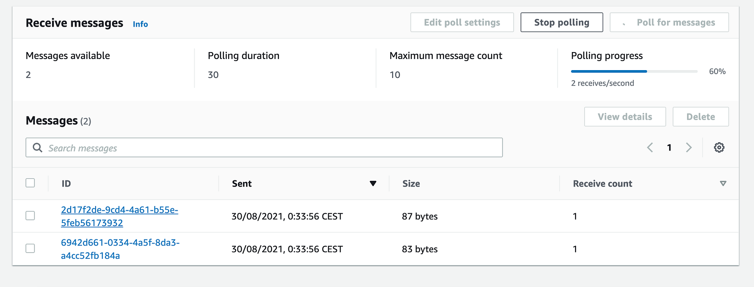This screenshot has height=287, width=754.
Task: Open message 2d17f2de-9cd4-4a61-b55e link
Action: coord(119,216)
